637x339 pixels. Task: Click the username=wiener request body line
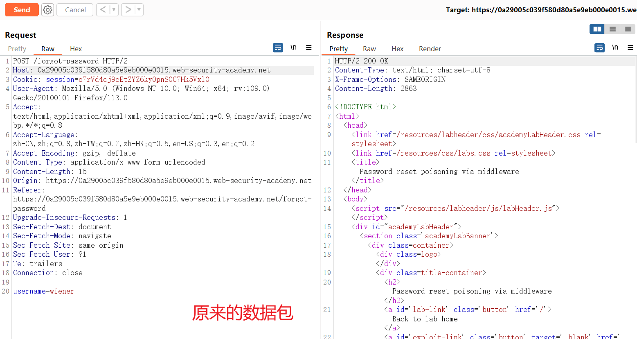coord(44,291)
